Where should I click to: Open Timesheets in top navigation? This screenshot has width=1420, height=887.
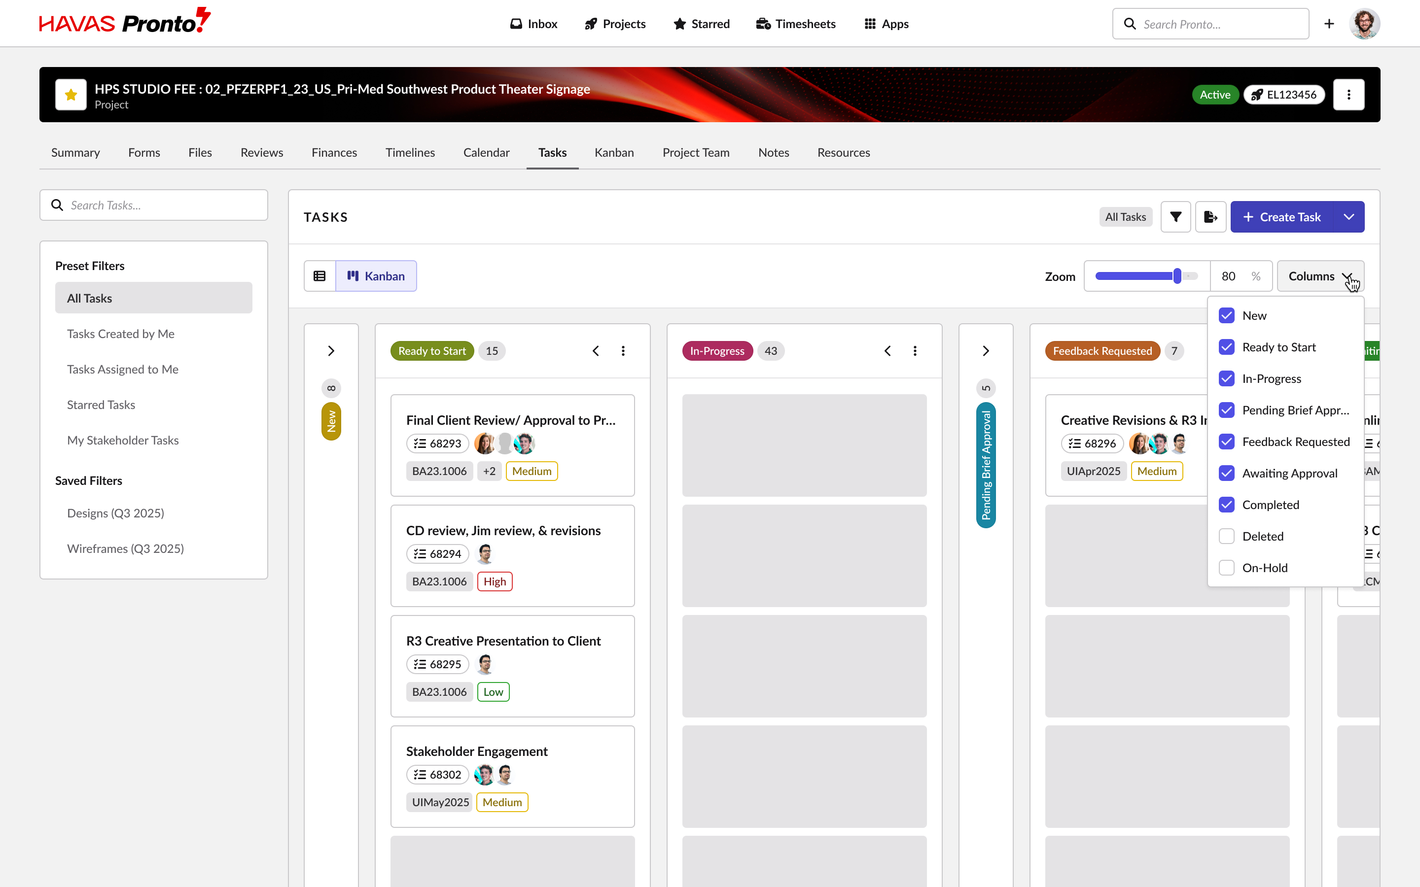tap(796, 24)
